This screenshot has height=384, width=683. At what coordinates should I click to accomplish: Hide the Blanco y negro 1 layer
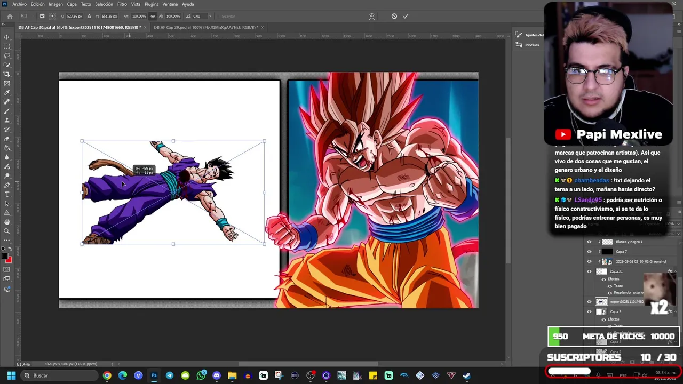pos(589,242)
